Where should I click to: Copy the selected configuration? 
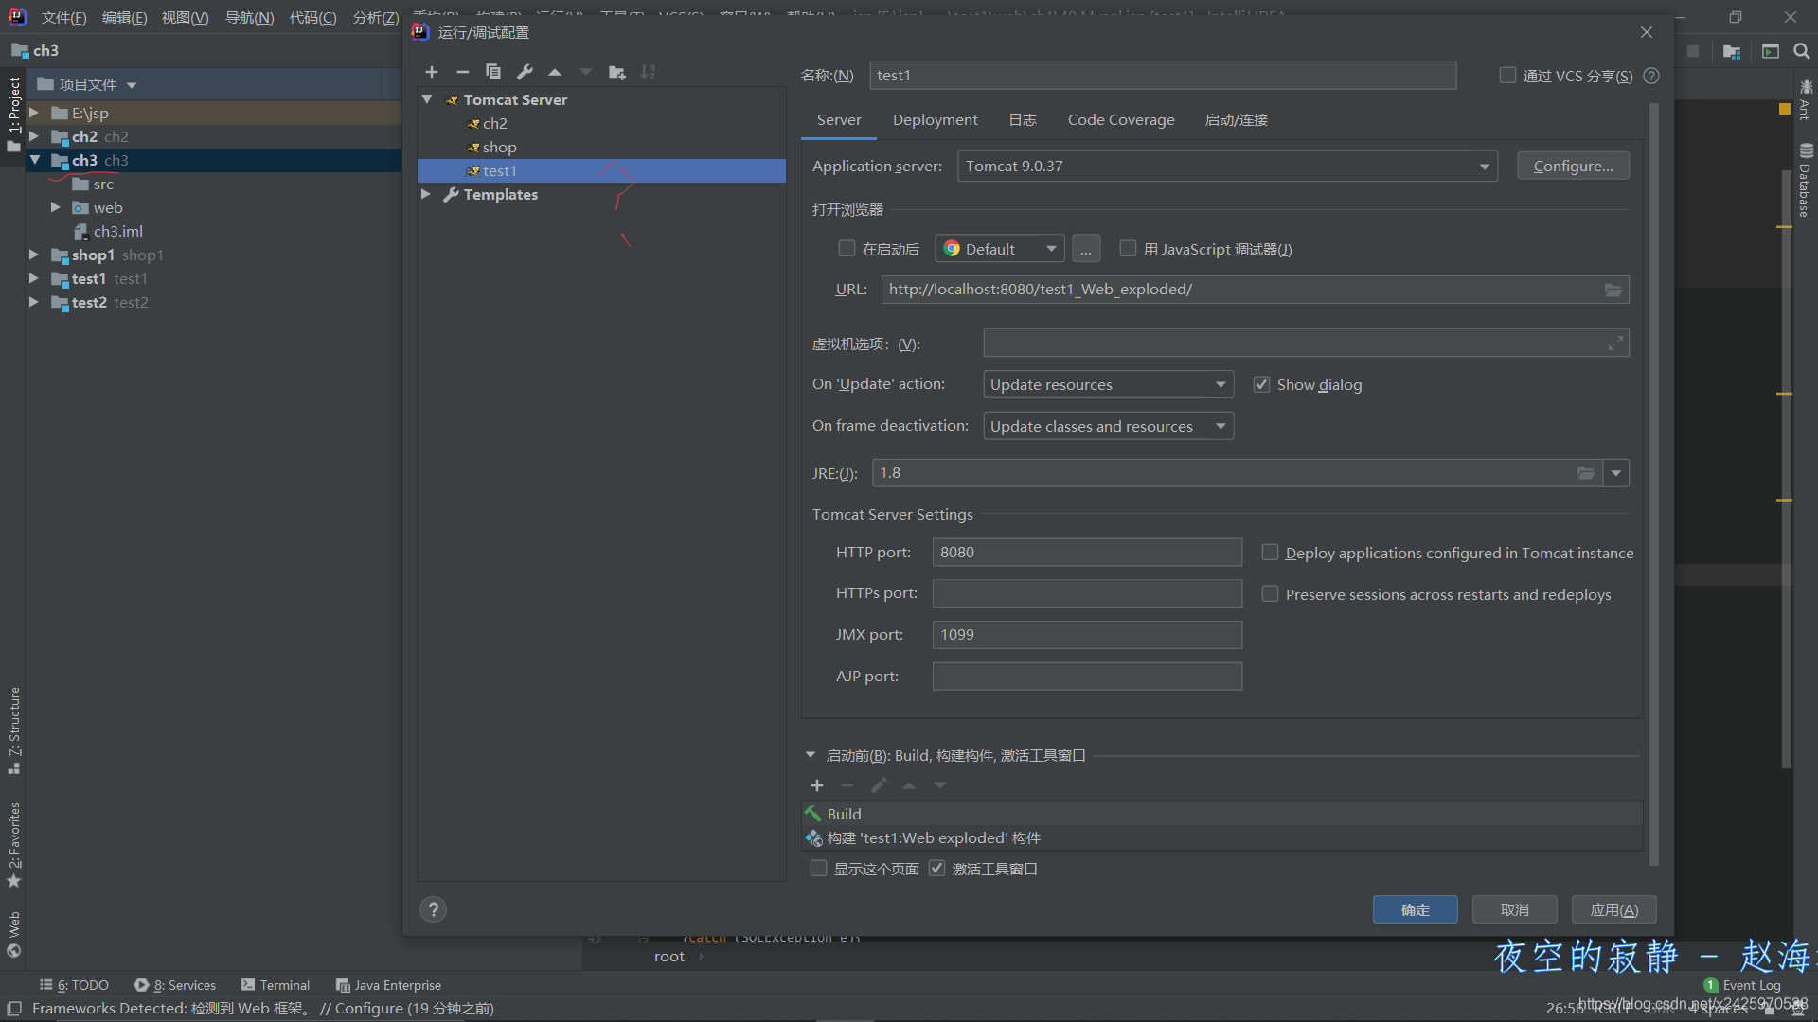[493, 72]
